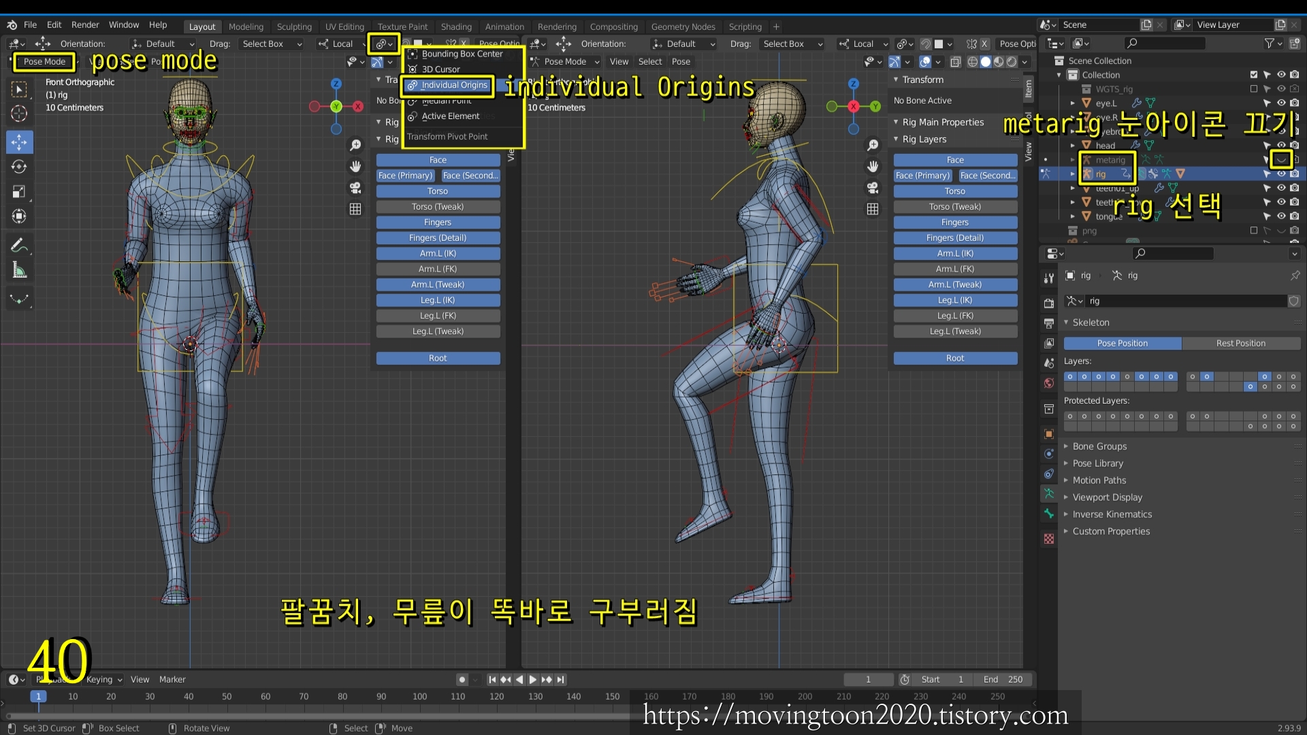Open right Drag Select Box dropdown
This screenshot has height=735, width=1307.
pos(793,44)
